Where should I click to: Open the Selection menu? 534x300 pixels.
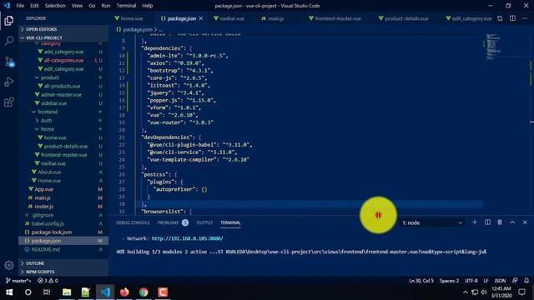pos(55,6)
